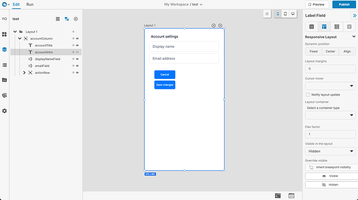Select the desktop viewport
This screenshot has height=200, width=358.
293,14
